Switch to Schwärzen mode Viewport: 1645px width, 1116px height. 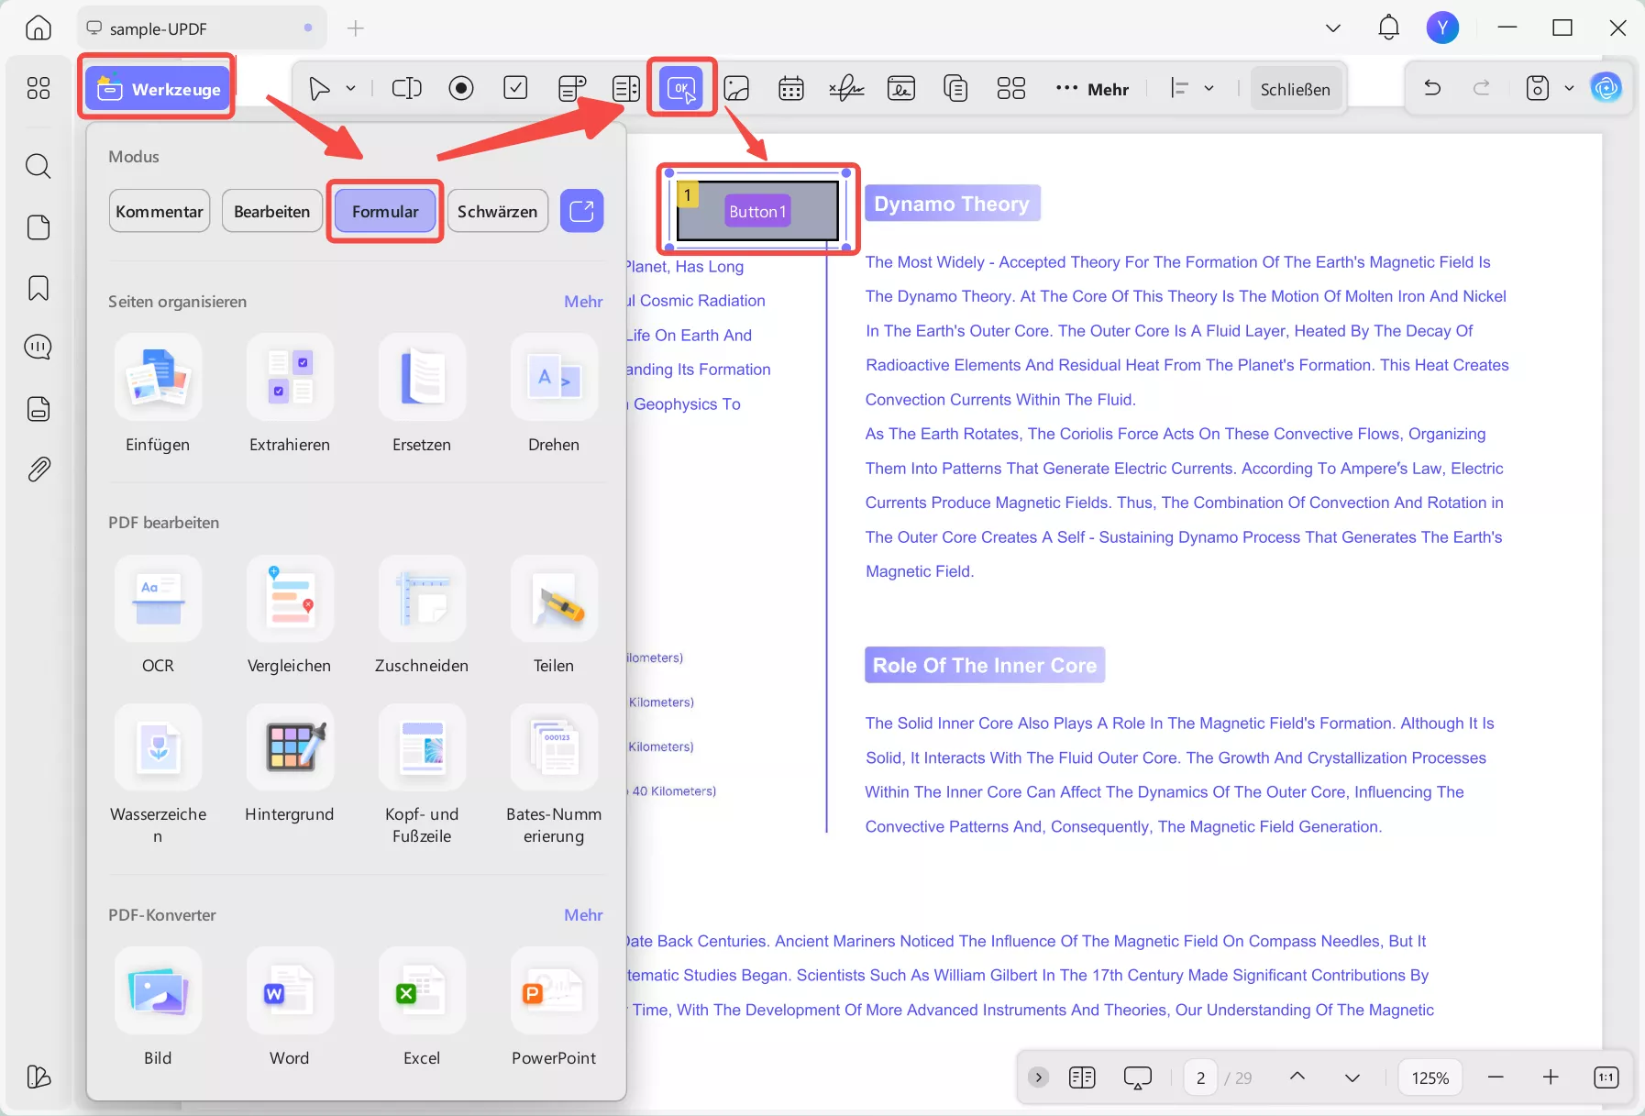coord(498,211)
